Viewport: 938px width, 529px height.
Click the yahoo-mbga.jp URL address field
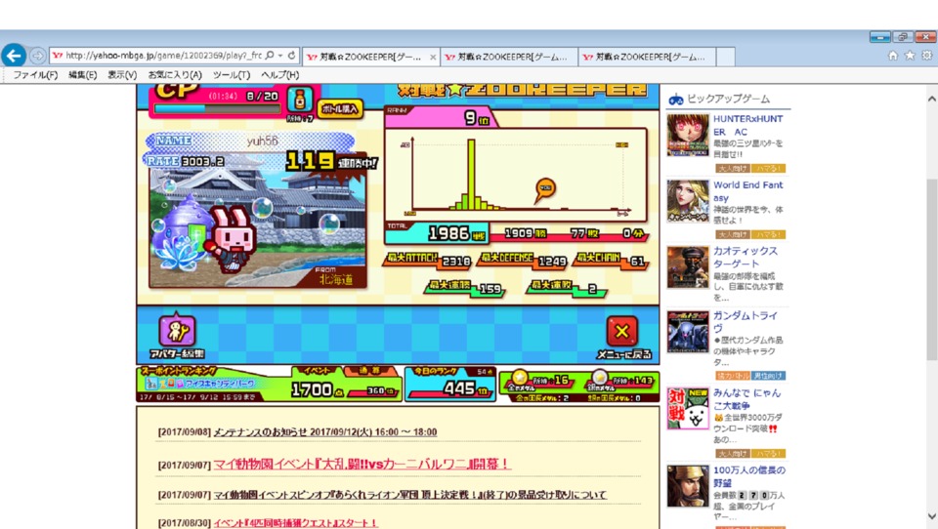[x=163, y=56]
